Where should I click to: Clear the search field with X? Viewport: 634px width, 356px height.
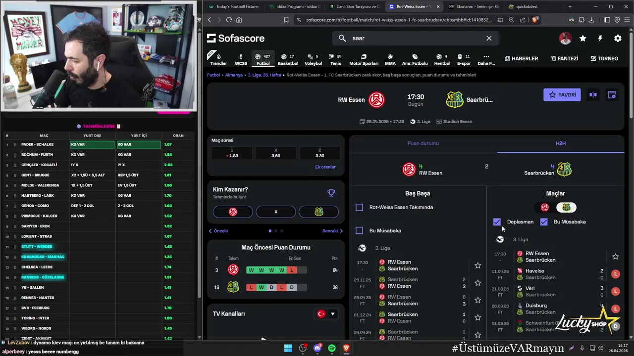click(489, 38)
